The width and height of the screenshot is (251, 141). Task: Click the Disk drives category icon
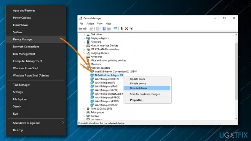tap(88, 34)
